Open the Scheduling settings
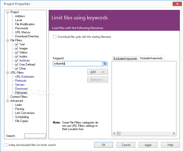This screenshot has height=152, width=184. [22, 117]
